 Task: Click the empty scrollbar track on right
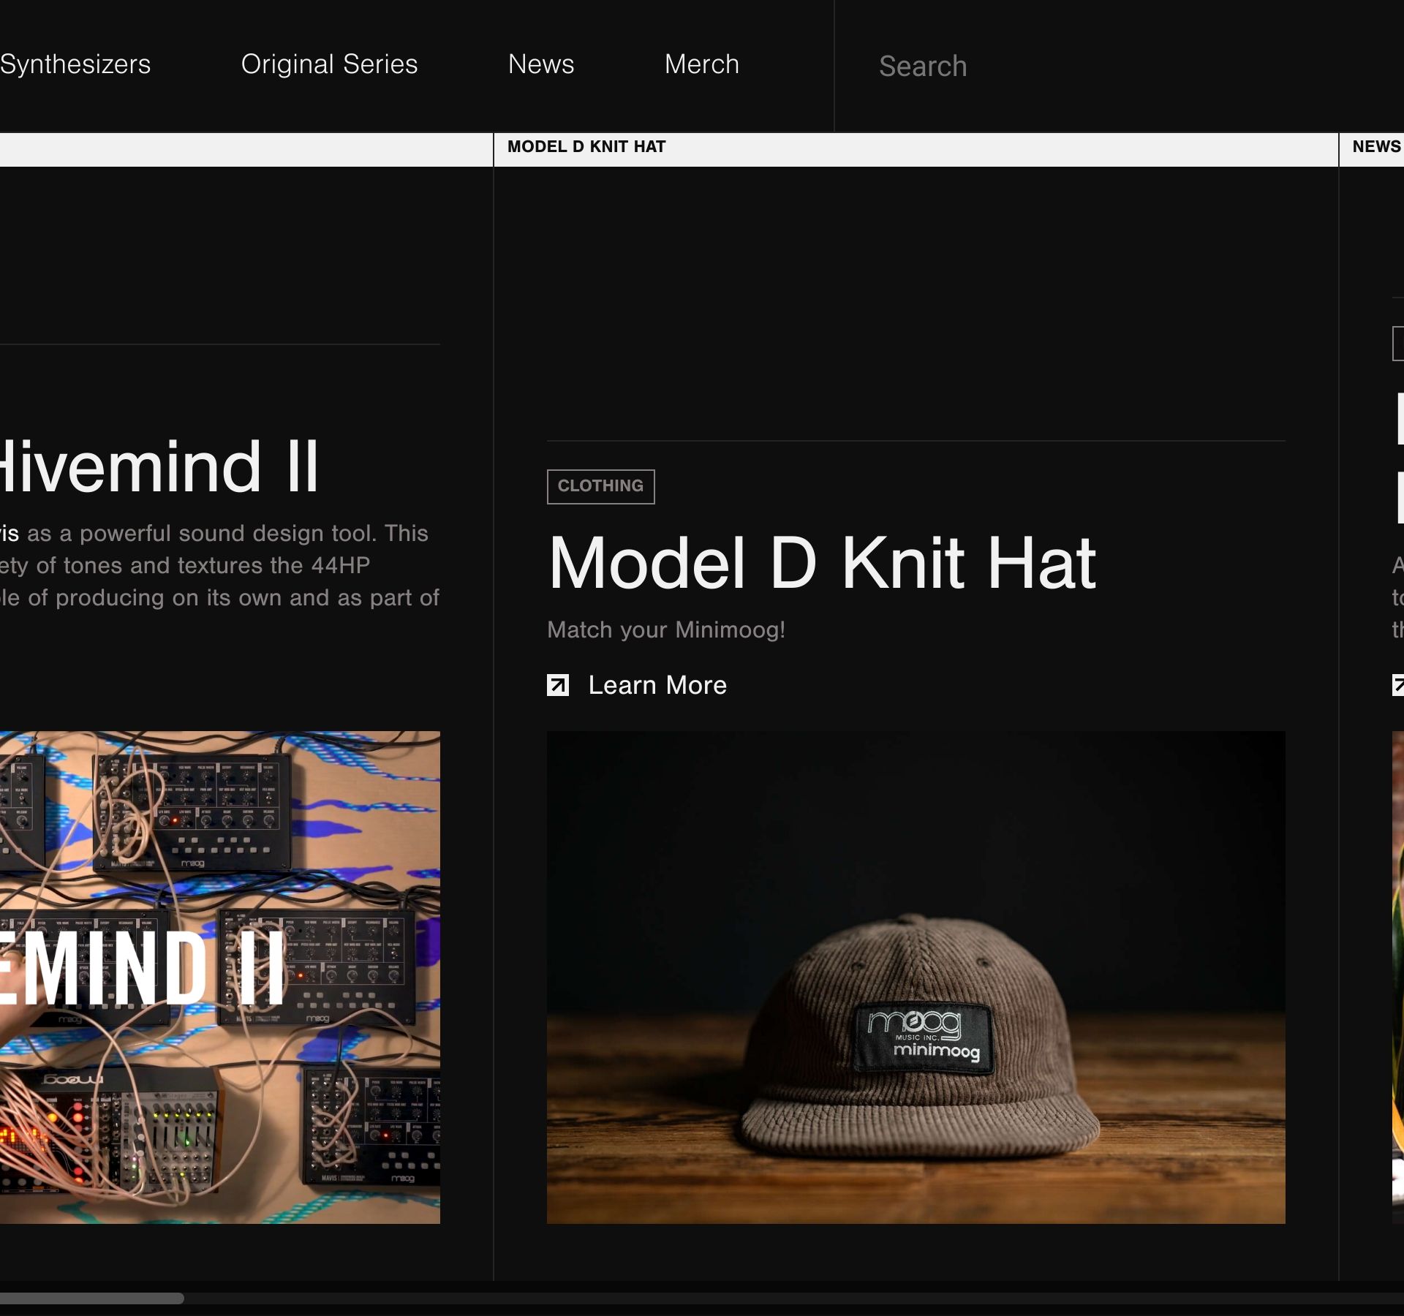click(804, 1298)
